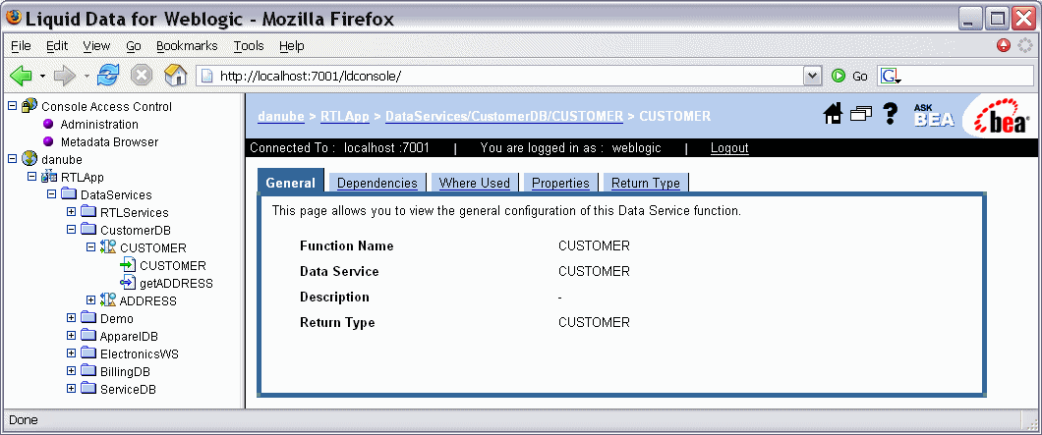Collapse the RTLApp tree node

tap(31, 177)
